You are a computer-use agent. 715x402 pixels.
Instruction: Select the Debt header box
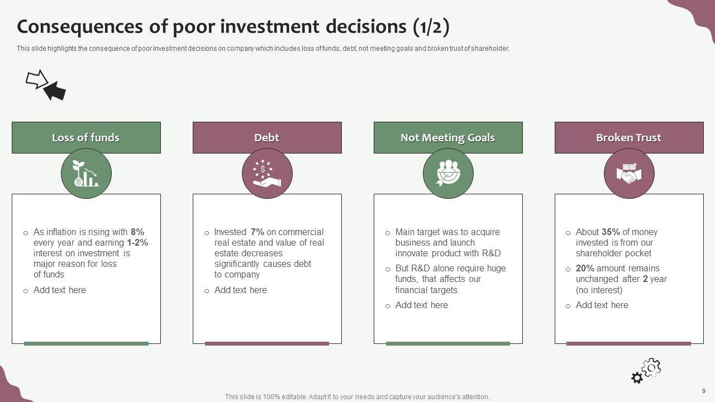[267, 137]
